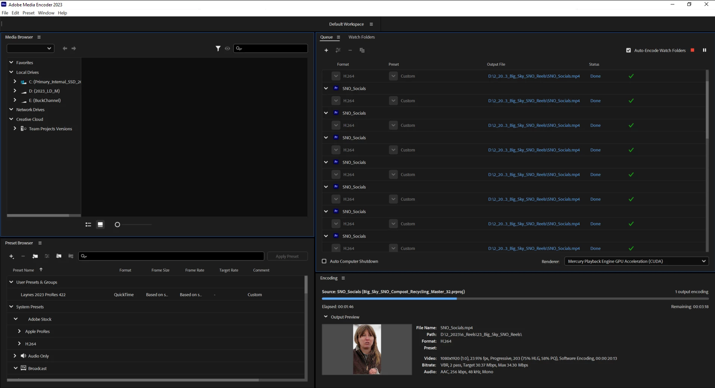715x388 pixels.
Task: Select the Queue tab
Action: pos(327,37)
